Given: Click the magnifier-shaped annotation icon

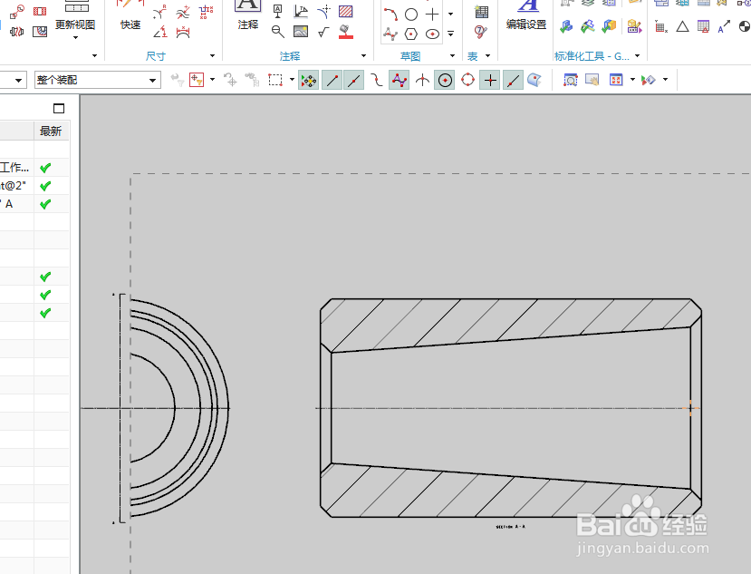Looking at the screenshot, I should (278, 32).
